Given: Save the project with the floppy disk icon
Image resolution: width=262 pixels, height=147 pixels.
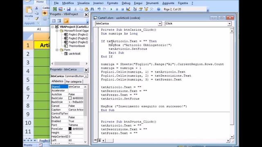Looking at the screenshot, I should coord(68,9).
